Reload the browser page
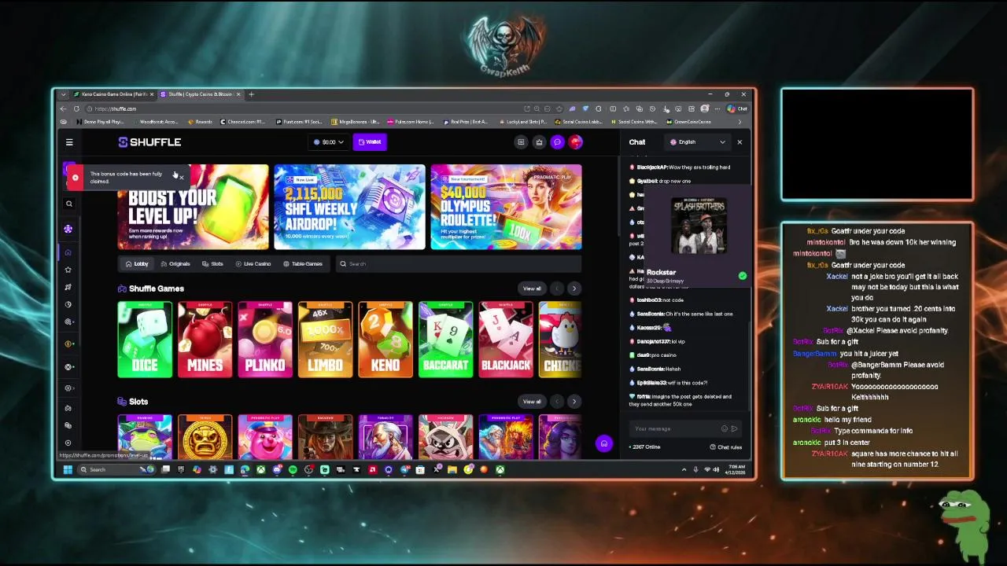This screenshot has width=1007, height=566. [x=76, y=108]
